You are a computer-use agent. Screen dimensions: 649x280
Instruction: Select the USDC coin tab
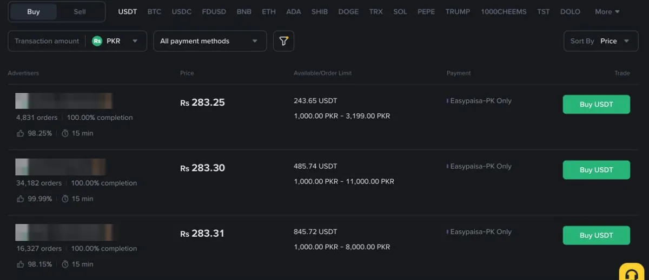pos(182,11)
